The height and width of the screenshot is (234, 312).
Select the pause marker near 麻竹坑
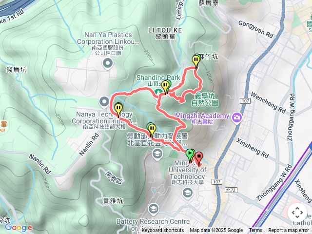tap(196, 61)
